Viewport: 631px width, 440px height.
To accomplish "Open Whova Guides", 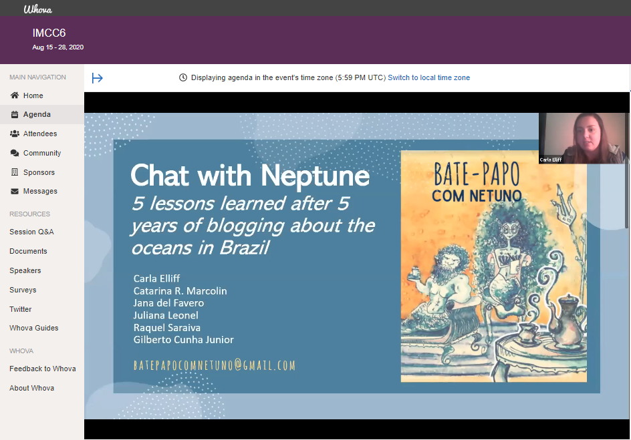I will click(x=34, y=328).
